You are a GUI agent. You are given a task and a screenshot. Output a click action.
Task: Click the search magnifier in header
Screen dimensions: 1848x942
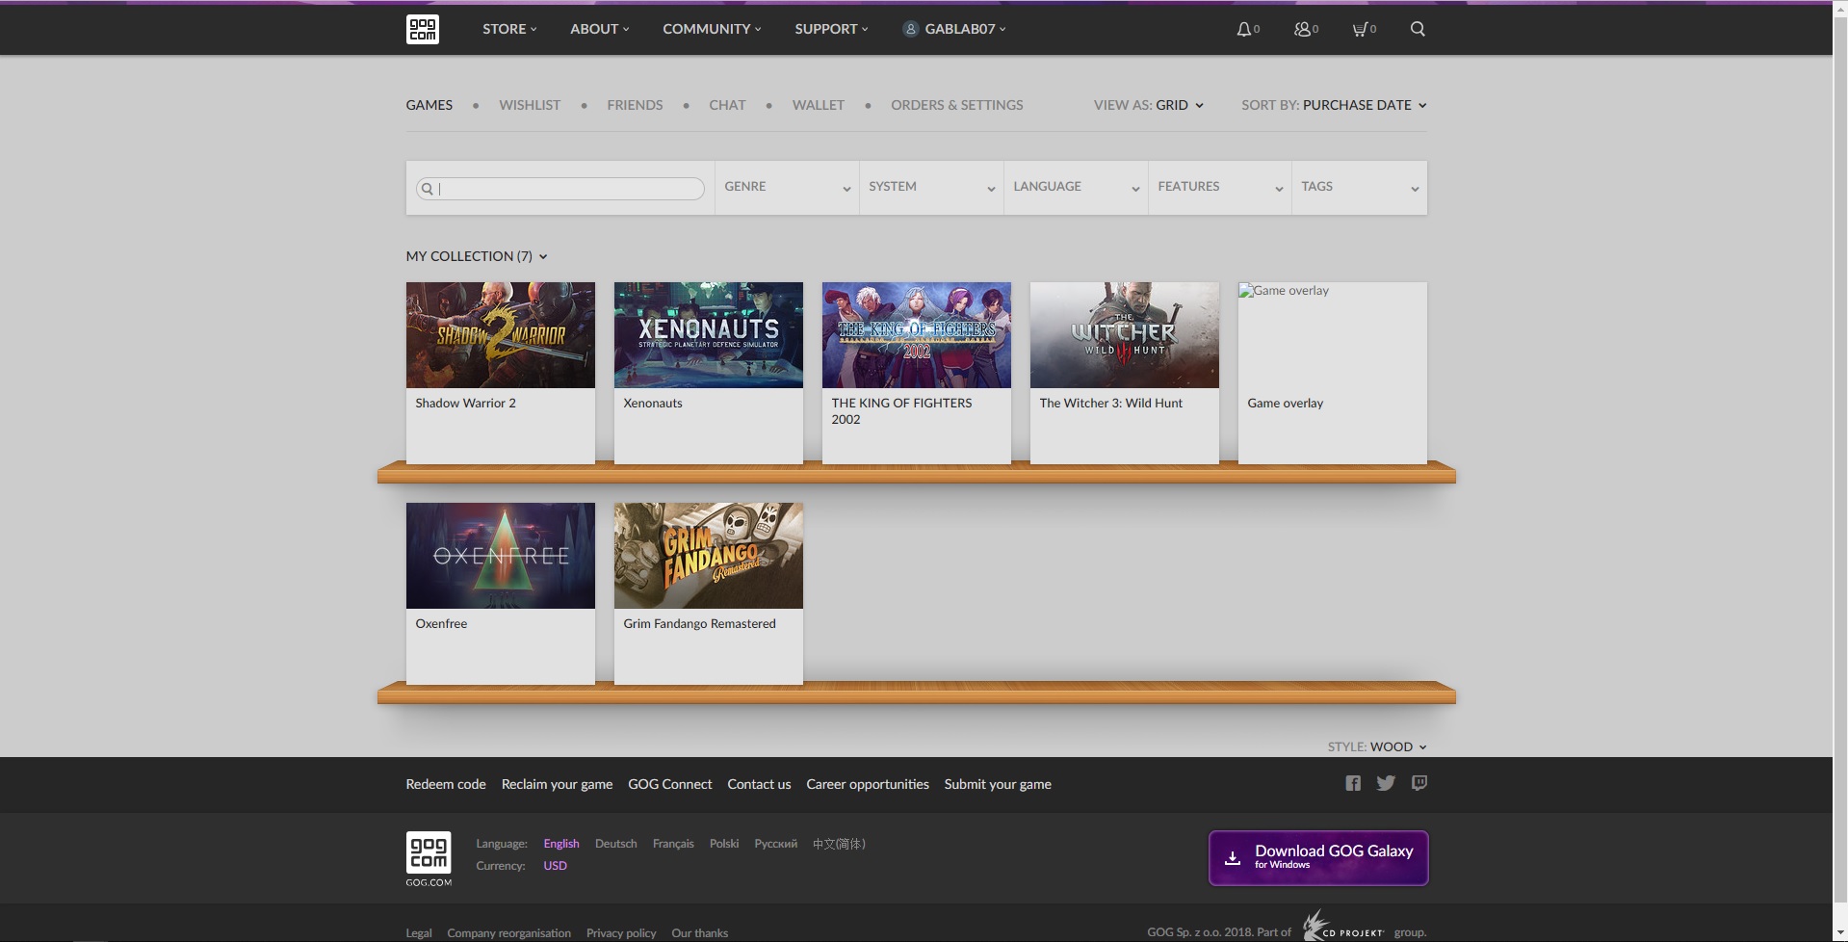point(1418,29)
